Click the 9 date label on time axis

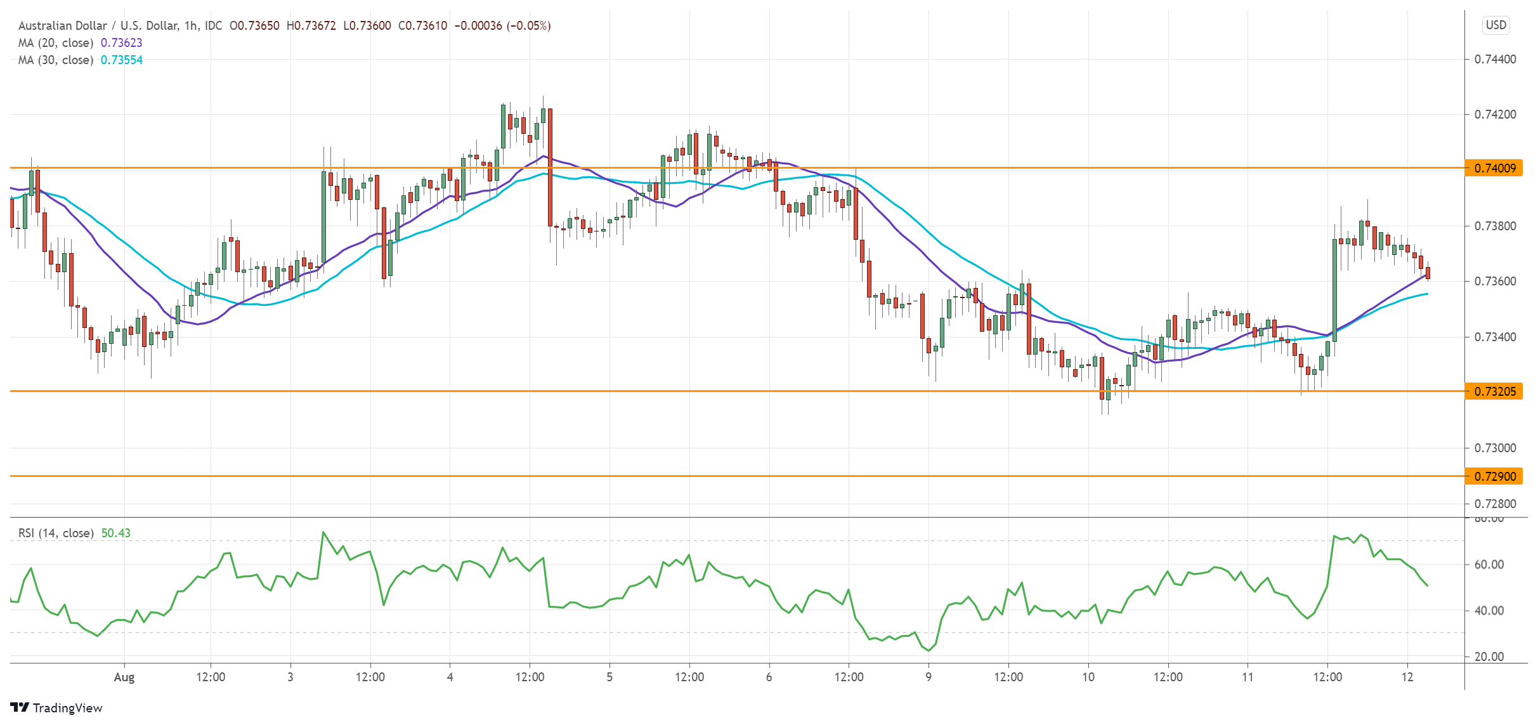[929, 677]
